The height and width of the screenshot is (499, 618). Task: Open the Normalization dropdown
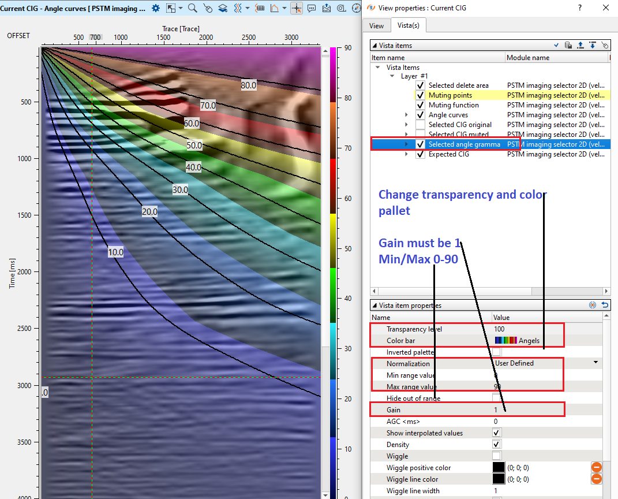coord(595,363)
